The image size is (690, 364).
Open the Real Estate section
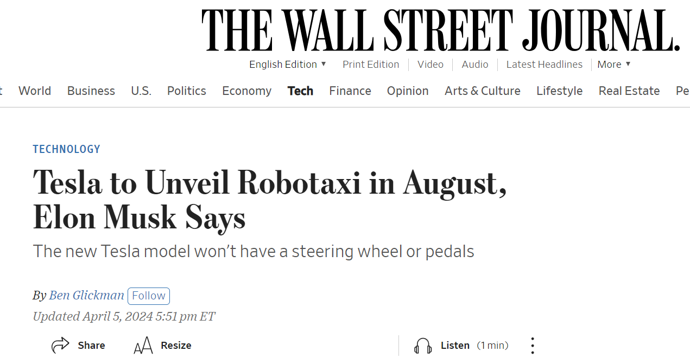tap(629, 91)
